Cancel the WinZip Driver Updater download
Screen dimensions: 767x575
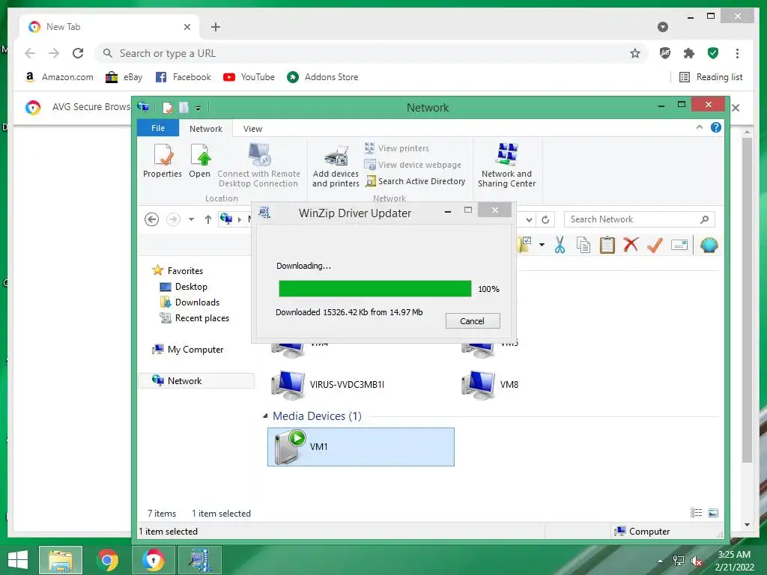point(473,320)
